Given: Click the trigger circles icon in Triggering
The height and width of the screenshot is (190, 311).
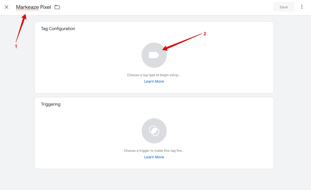Looking at the screenshot, I should 154,131.
